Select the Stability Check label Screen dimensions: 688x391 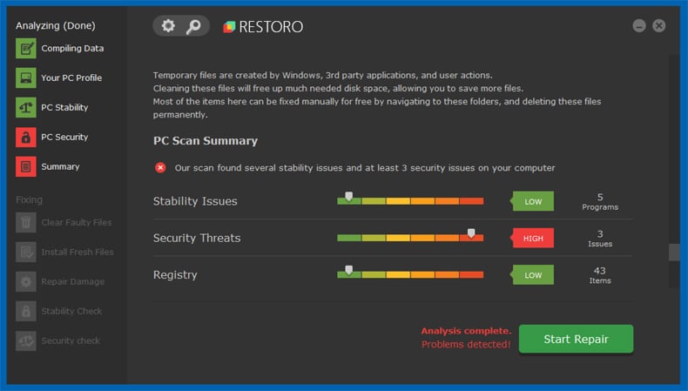click(71, 311)
